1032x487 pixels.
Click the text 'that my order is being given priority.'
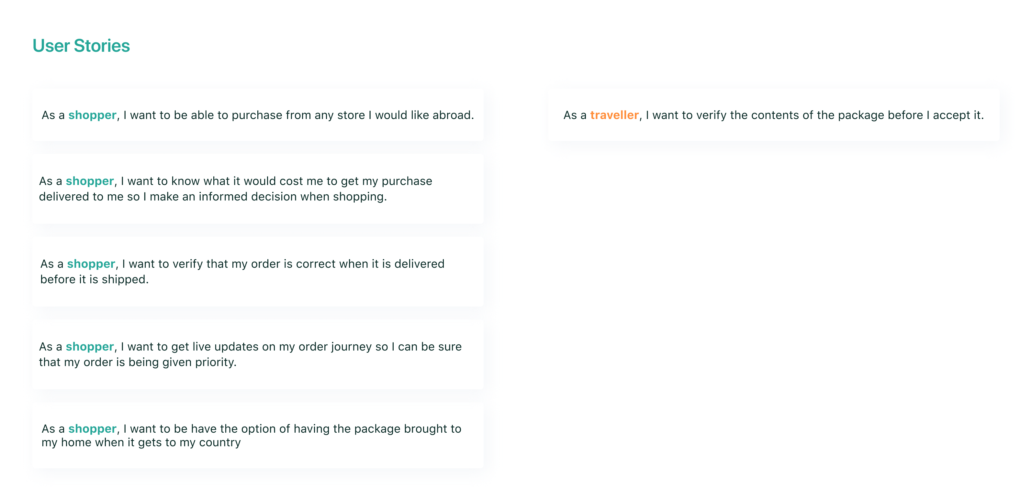click(x=138, y=362)
